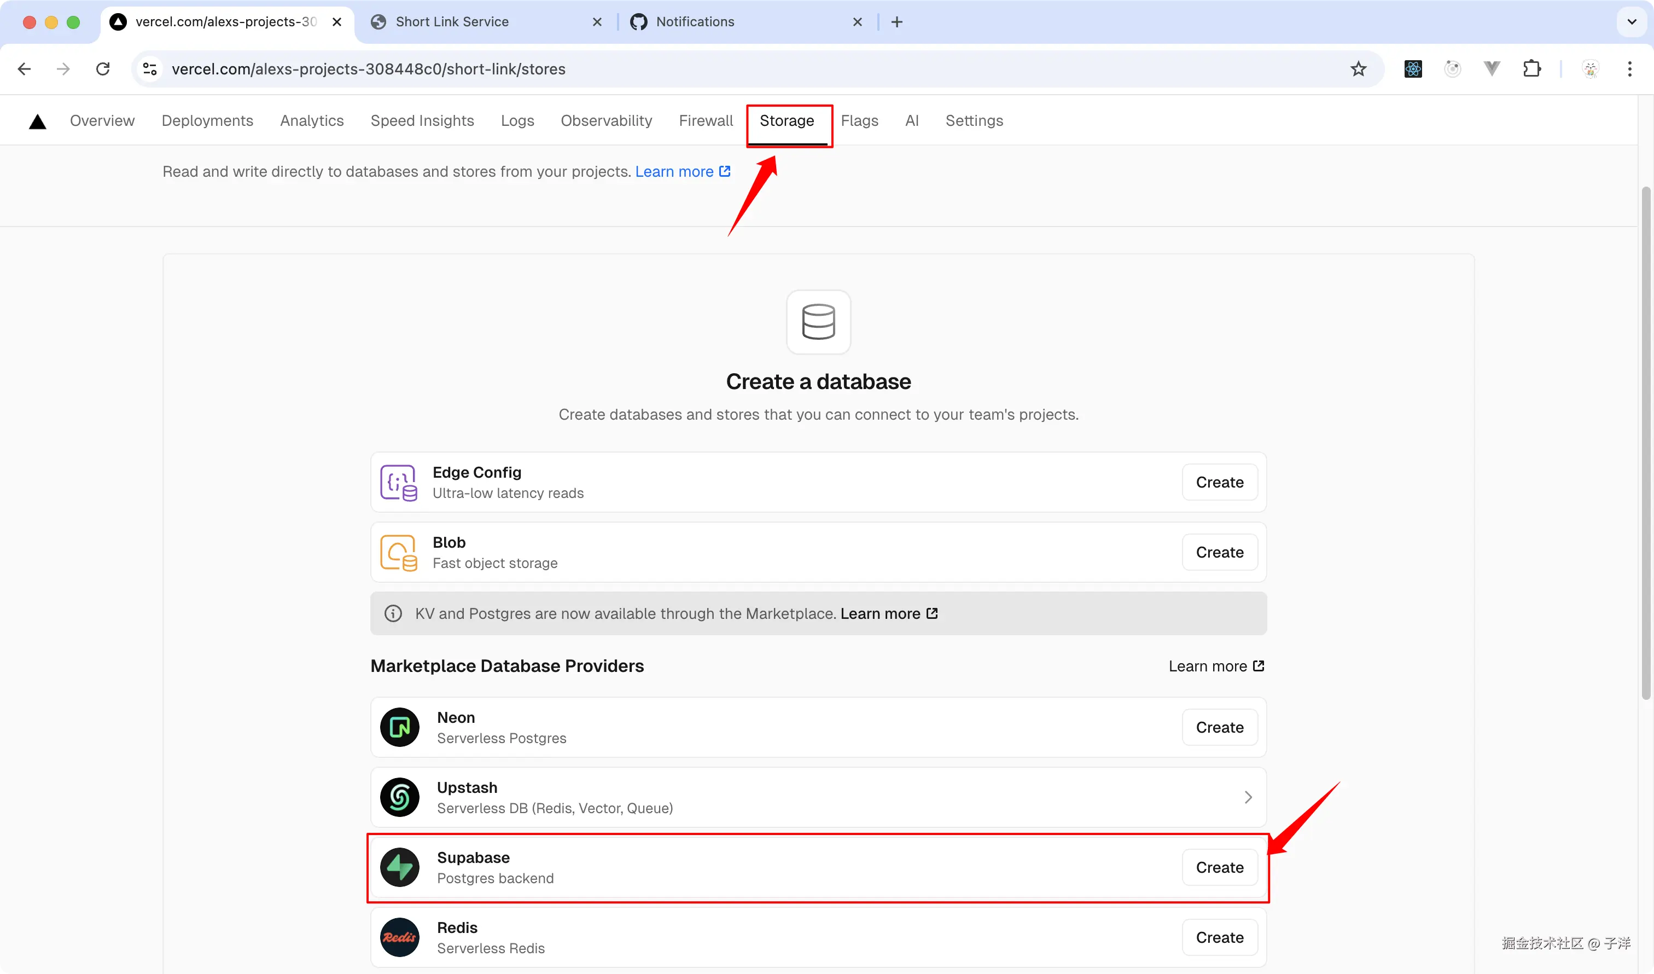The image size is (1654, 974).
Task: Open the Settings tab
Action: pos(974,121)
